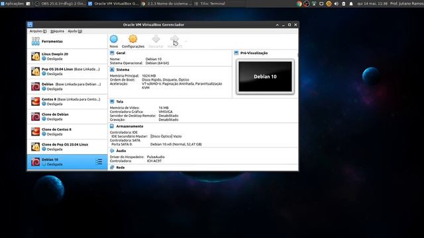Image resolution: width=424 pixels, height=238 pixels.
Task: Click the Sistema section heading
Action: pyautogui.click(x=123, y=69)
